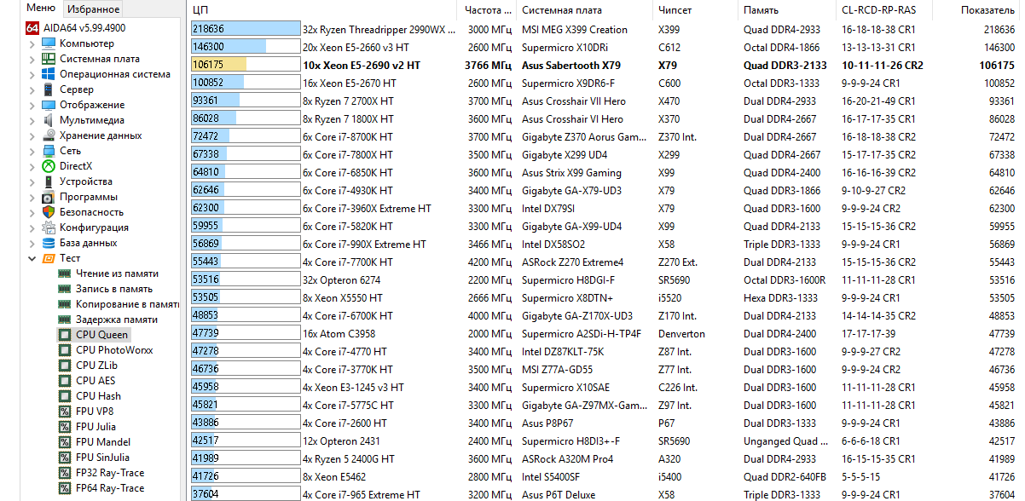Select the 20x Xeon E5-2660 v3 HT row
The image size is (1025, 501).
[607, 47]
